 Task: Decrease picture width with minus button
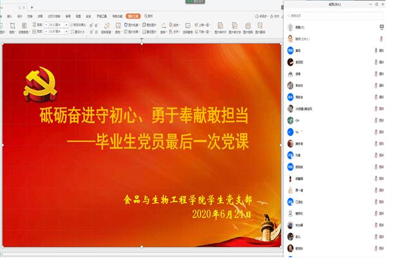click(x=46, y=32)
